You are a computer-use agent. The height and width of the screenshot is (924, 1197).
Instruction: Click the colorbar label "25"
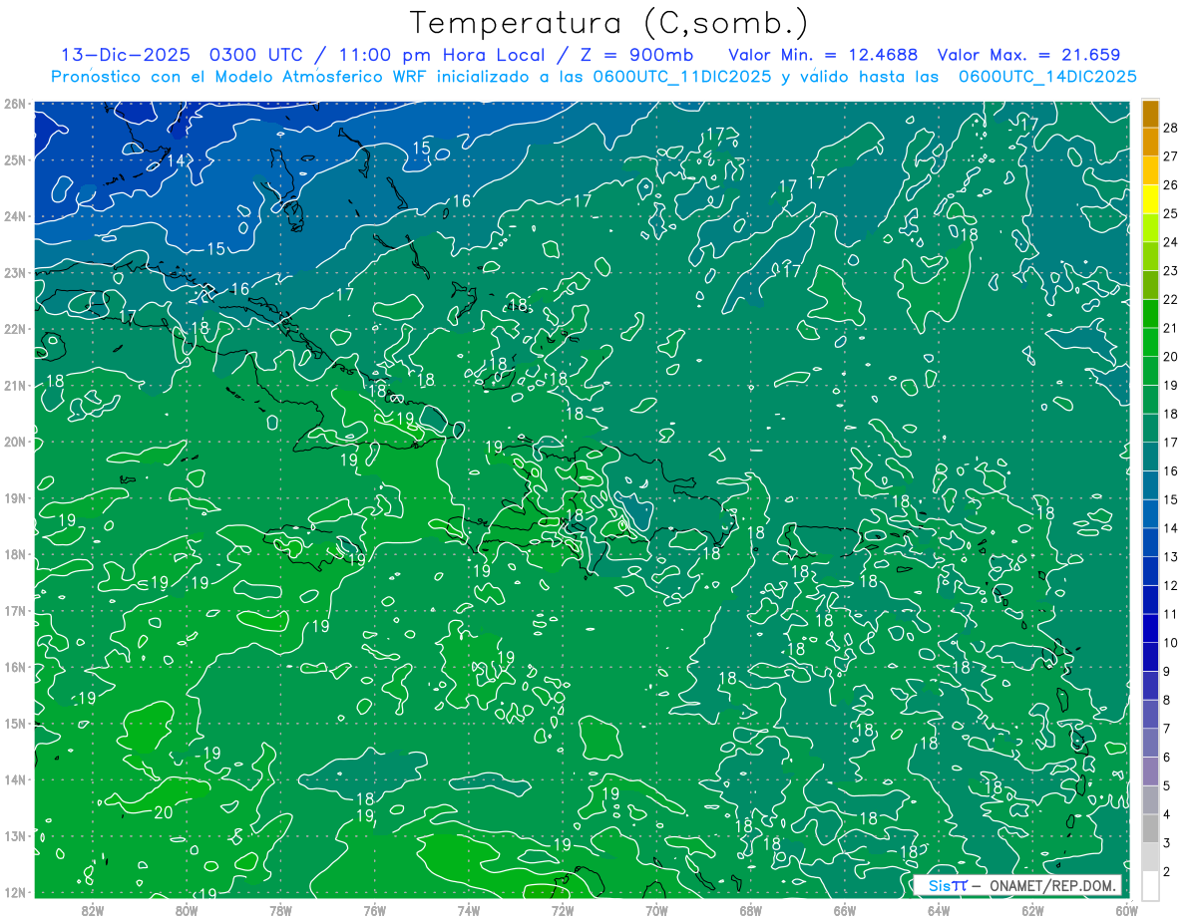tap(1171, 213)
